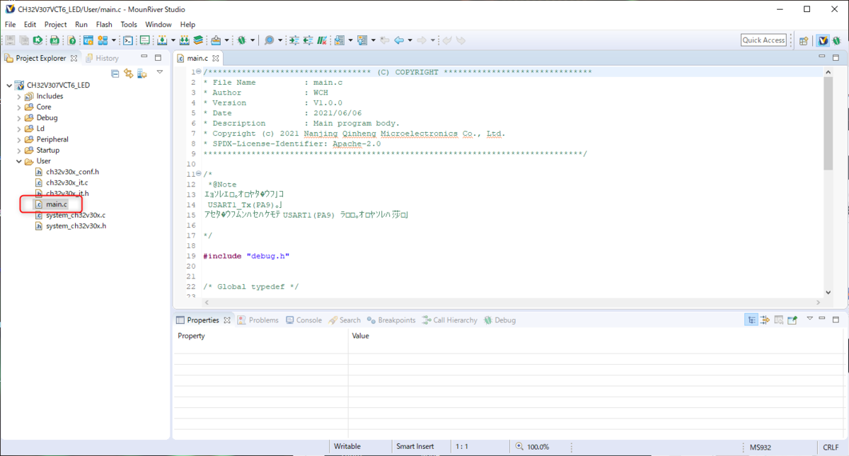Minimize the editor area

click(x=823, y=57)
